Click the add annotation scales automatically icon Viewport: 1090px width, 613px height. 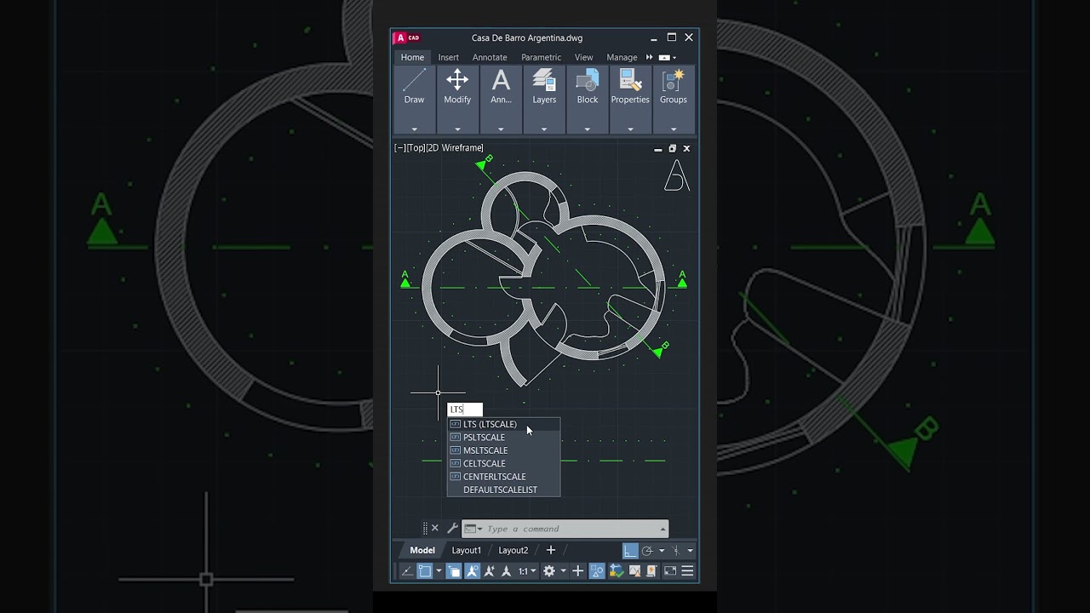[x=490, y=570]
